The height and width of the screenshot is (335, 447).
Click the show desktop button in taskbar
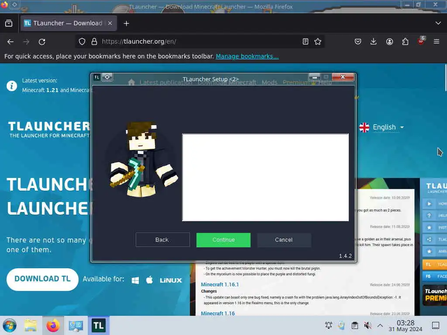(436, 325)
